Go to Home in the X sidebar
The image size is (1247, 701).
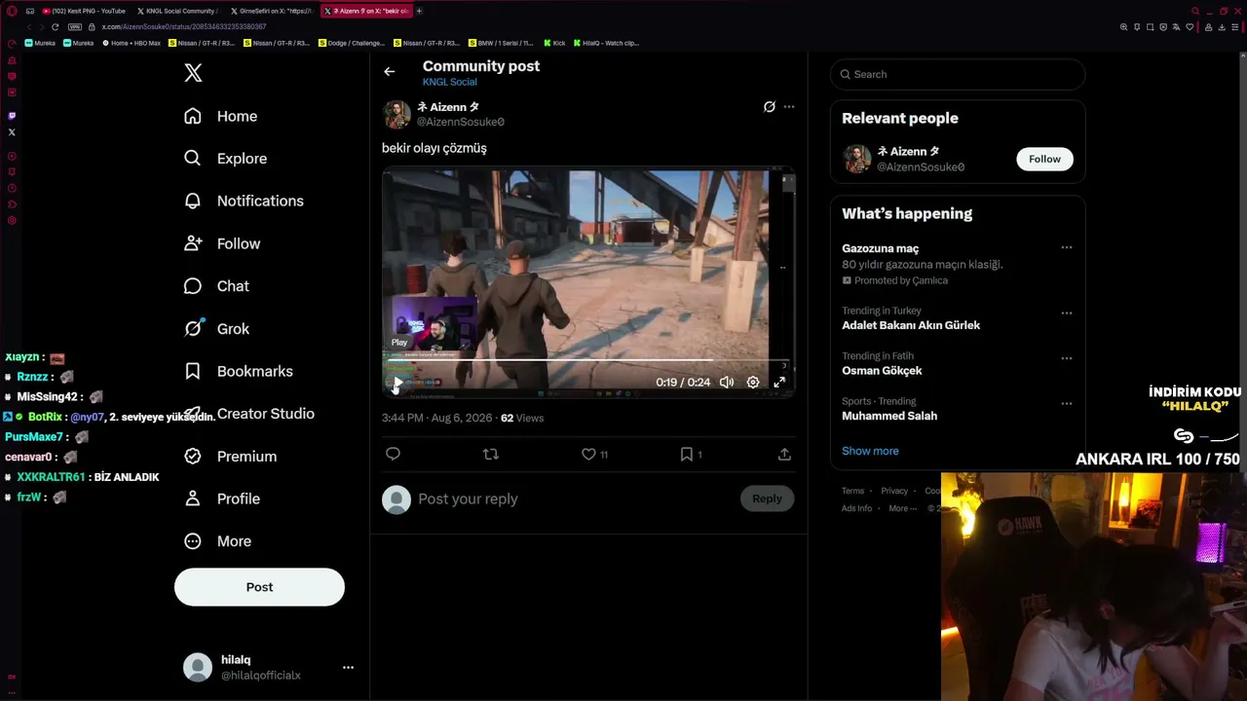(x=221, y=116)
